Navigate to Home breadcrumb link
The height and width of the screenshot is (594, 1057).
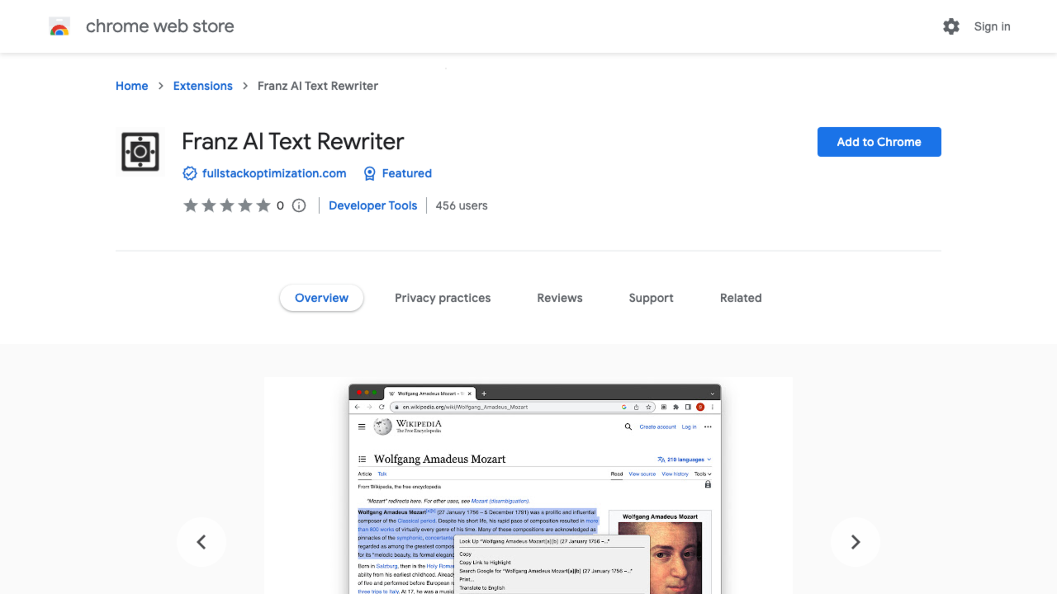click(x=131, y=86)
